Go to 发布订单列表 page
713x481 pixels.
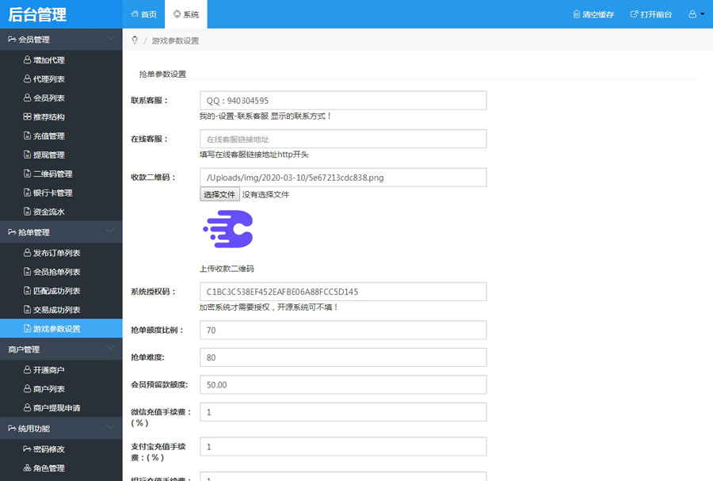pos(55,253)
